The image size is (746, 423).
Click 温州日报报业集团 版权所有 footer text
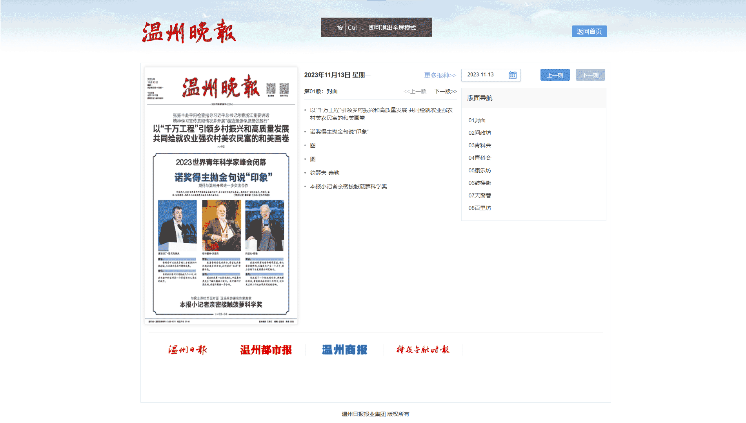click(x=375, y=414)
